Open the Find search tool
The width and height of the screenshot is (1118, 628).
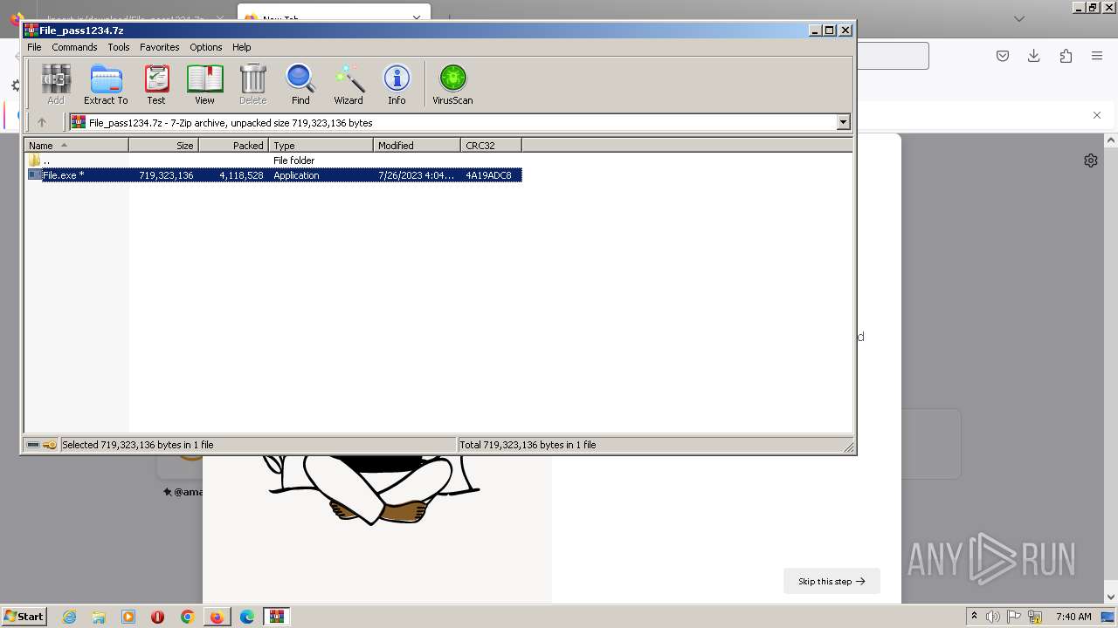point(300,85)
